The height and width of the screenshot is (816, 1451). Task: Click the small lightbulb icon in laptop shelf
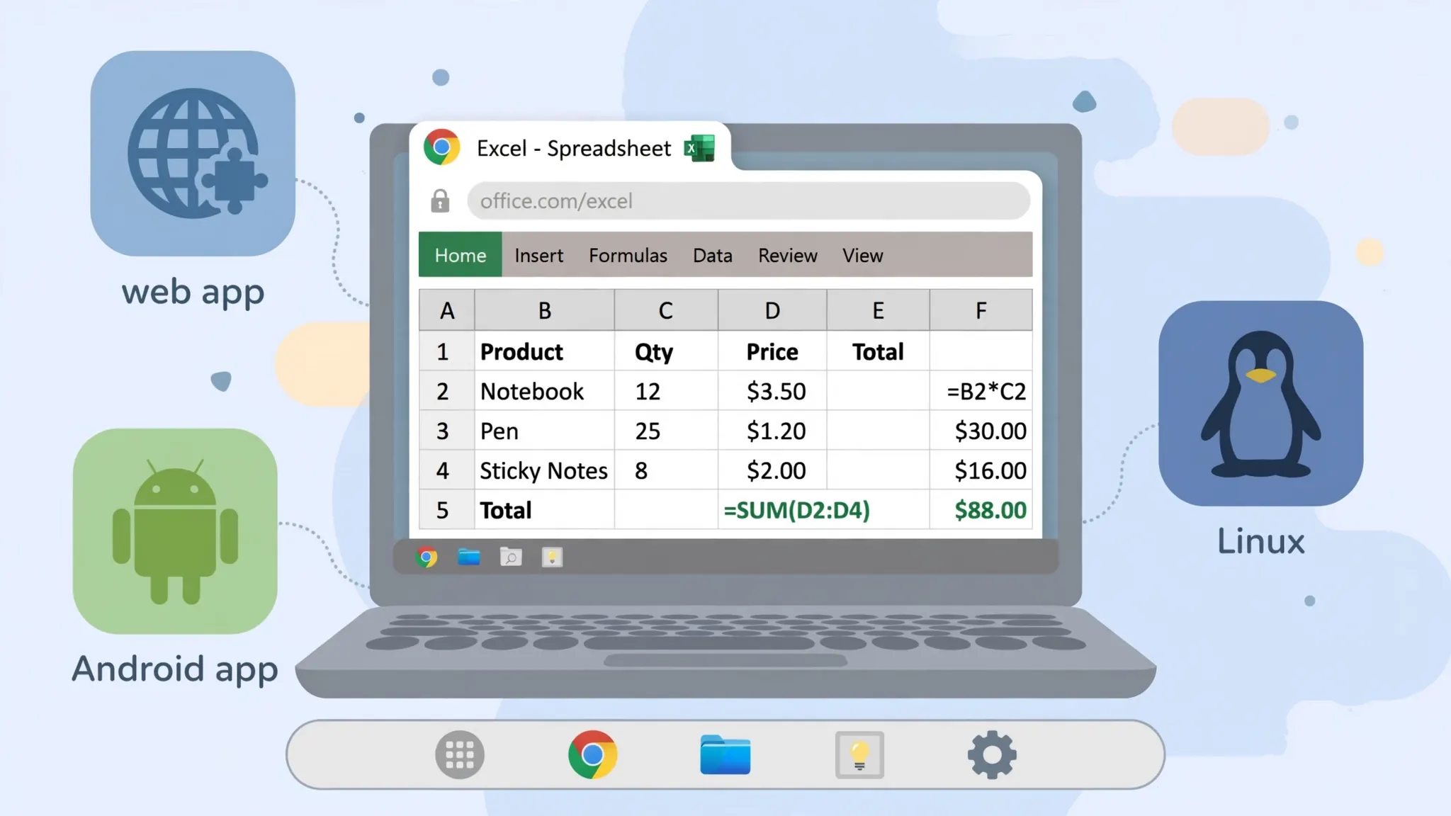coord(552,557)
